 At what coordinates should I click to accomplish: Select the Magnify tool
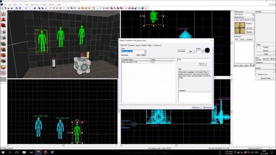click(x=3, y=20)
